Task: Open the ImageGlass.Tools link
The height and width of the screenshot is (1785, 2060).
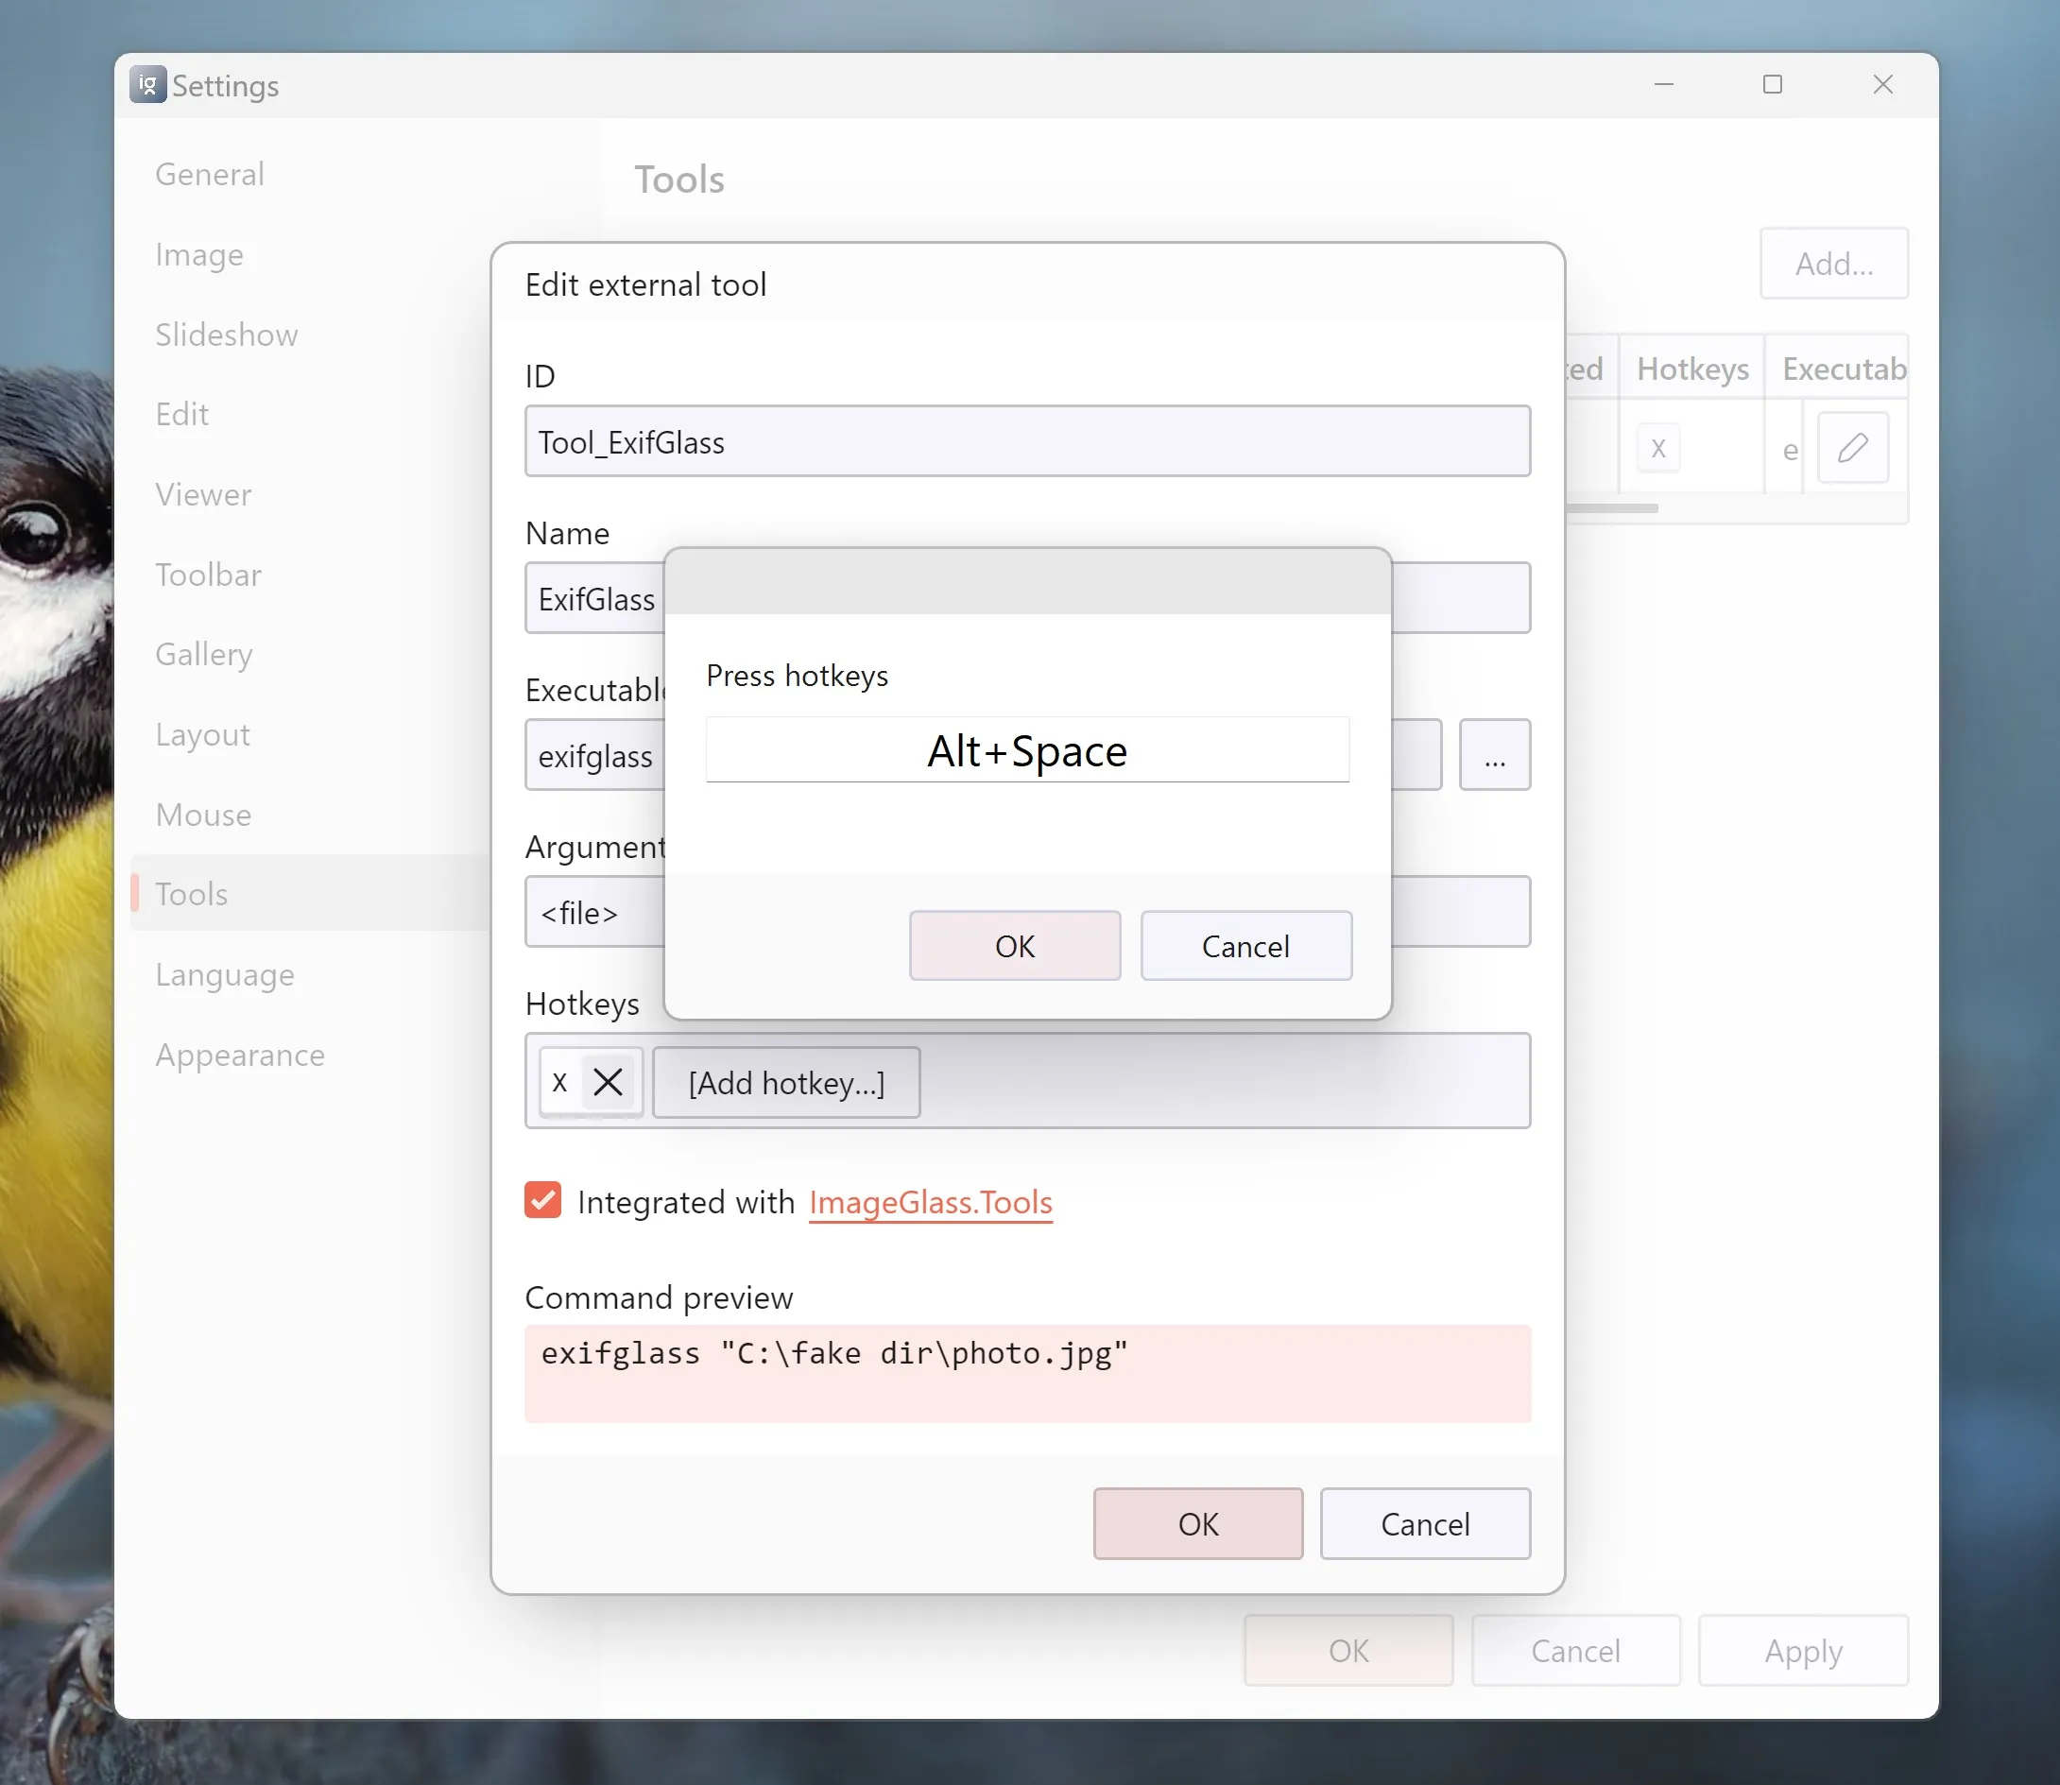Action: (x=930, y=1202)
